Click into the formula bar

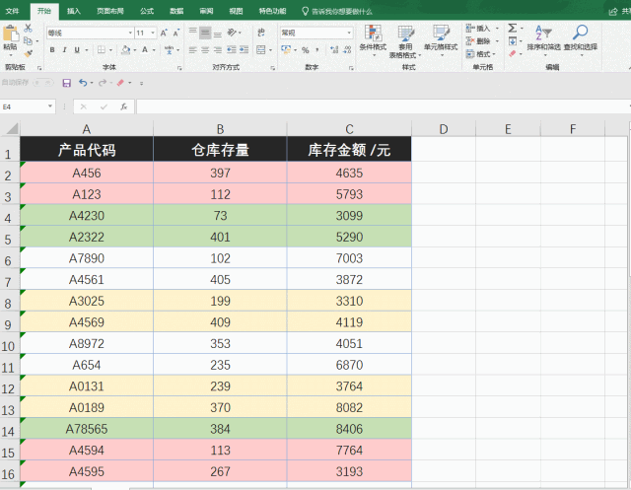coord(383,106)
